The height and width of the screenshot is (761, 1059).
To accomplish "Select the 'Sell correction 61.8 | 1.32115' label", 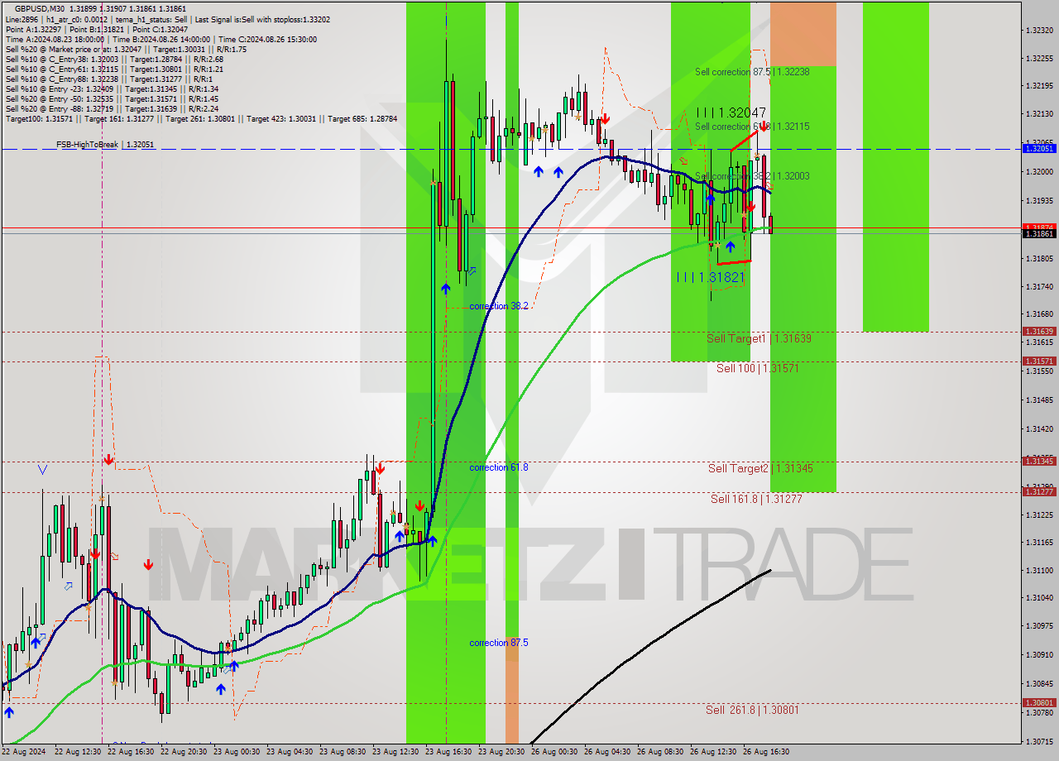I will 752,127.
